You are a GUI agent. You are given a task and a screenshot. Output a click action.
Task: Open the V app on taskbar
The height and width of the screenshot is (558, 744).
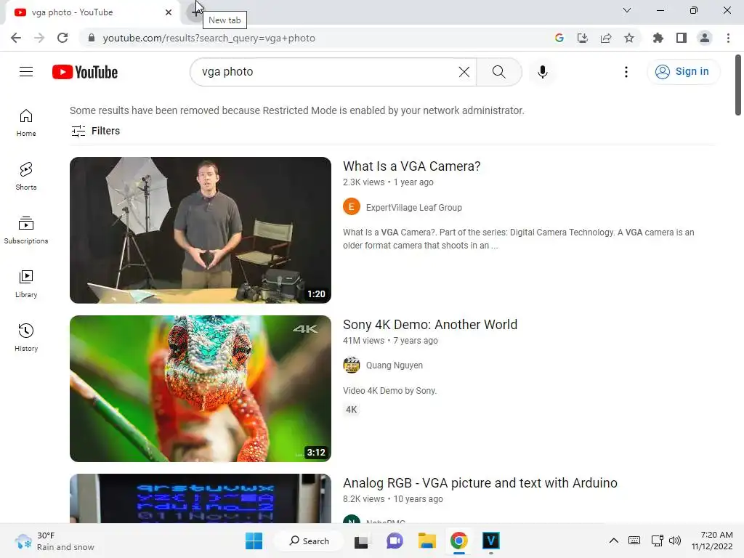click(491, 541)
